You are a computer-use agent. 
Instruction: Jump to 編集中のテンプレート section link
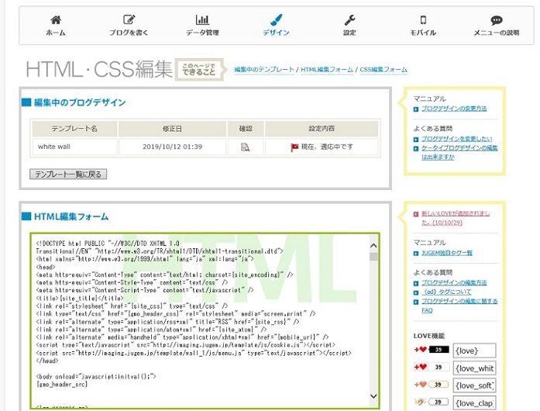[x=264, y=69]
